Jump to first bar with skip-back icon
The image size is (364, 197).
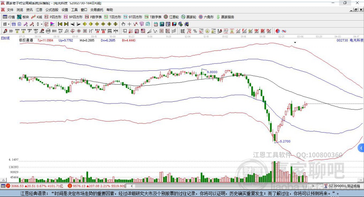pyautogui.click(x=60, y=24)
